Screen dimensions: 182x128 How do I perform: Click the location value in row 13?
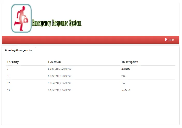point(60,90)
